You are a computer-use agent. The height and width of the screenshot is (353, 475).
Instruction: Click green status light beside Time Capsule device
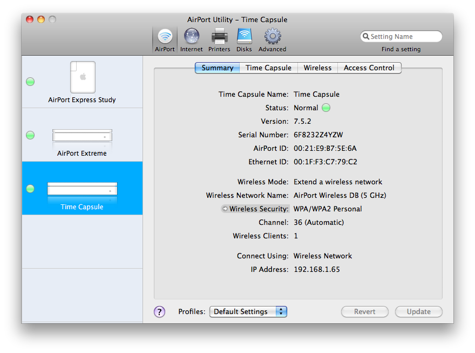[30, 189]
